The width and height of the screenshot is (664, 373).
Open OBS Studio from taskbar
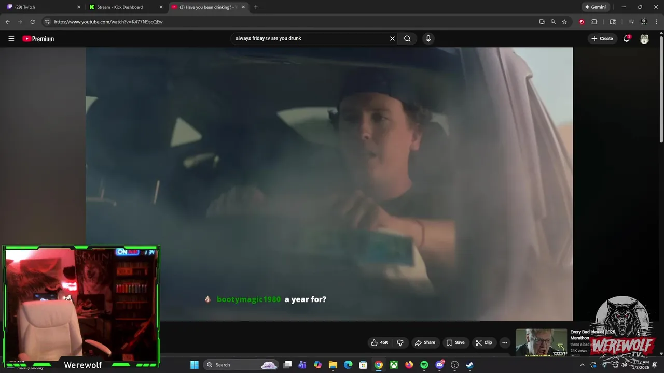[454, 365]
